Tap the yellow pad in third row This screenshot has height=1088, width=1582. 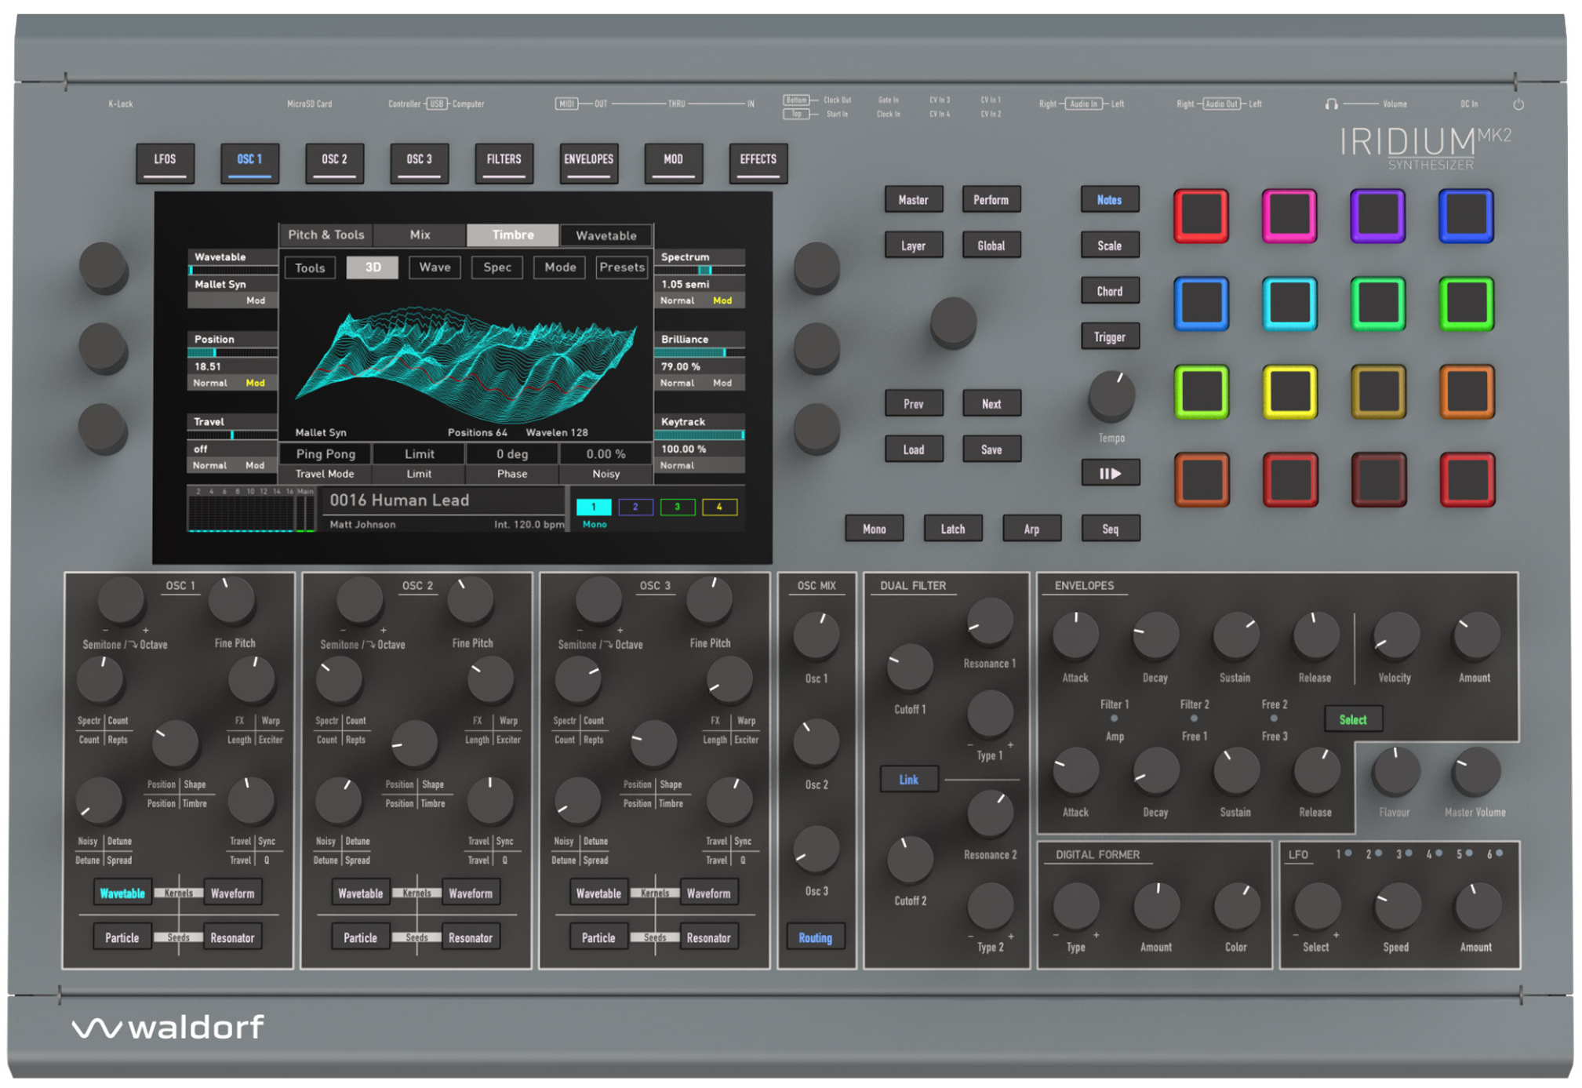(x=1289, y=391)
